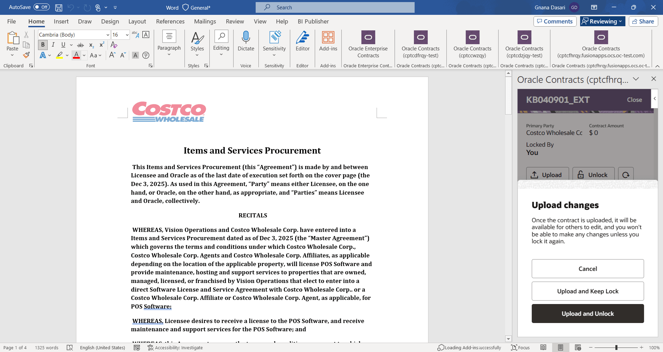Switch to Web Layout view icon
663x352 pixels.
[578, 348]
